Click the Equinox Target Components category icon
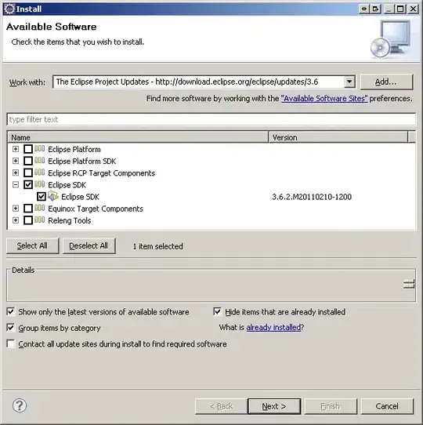 tap(40, 208)
